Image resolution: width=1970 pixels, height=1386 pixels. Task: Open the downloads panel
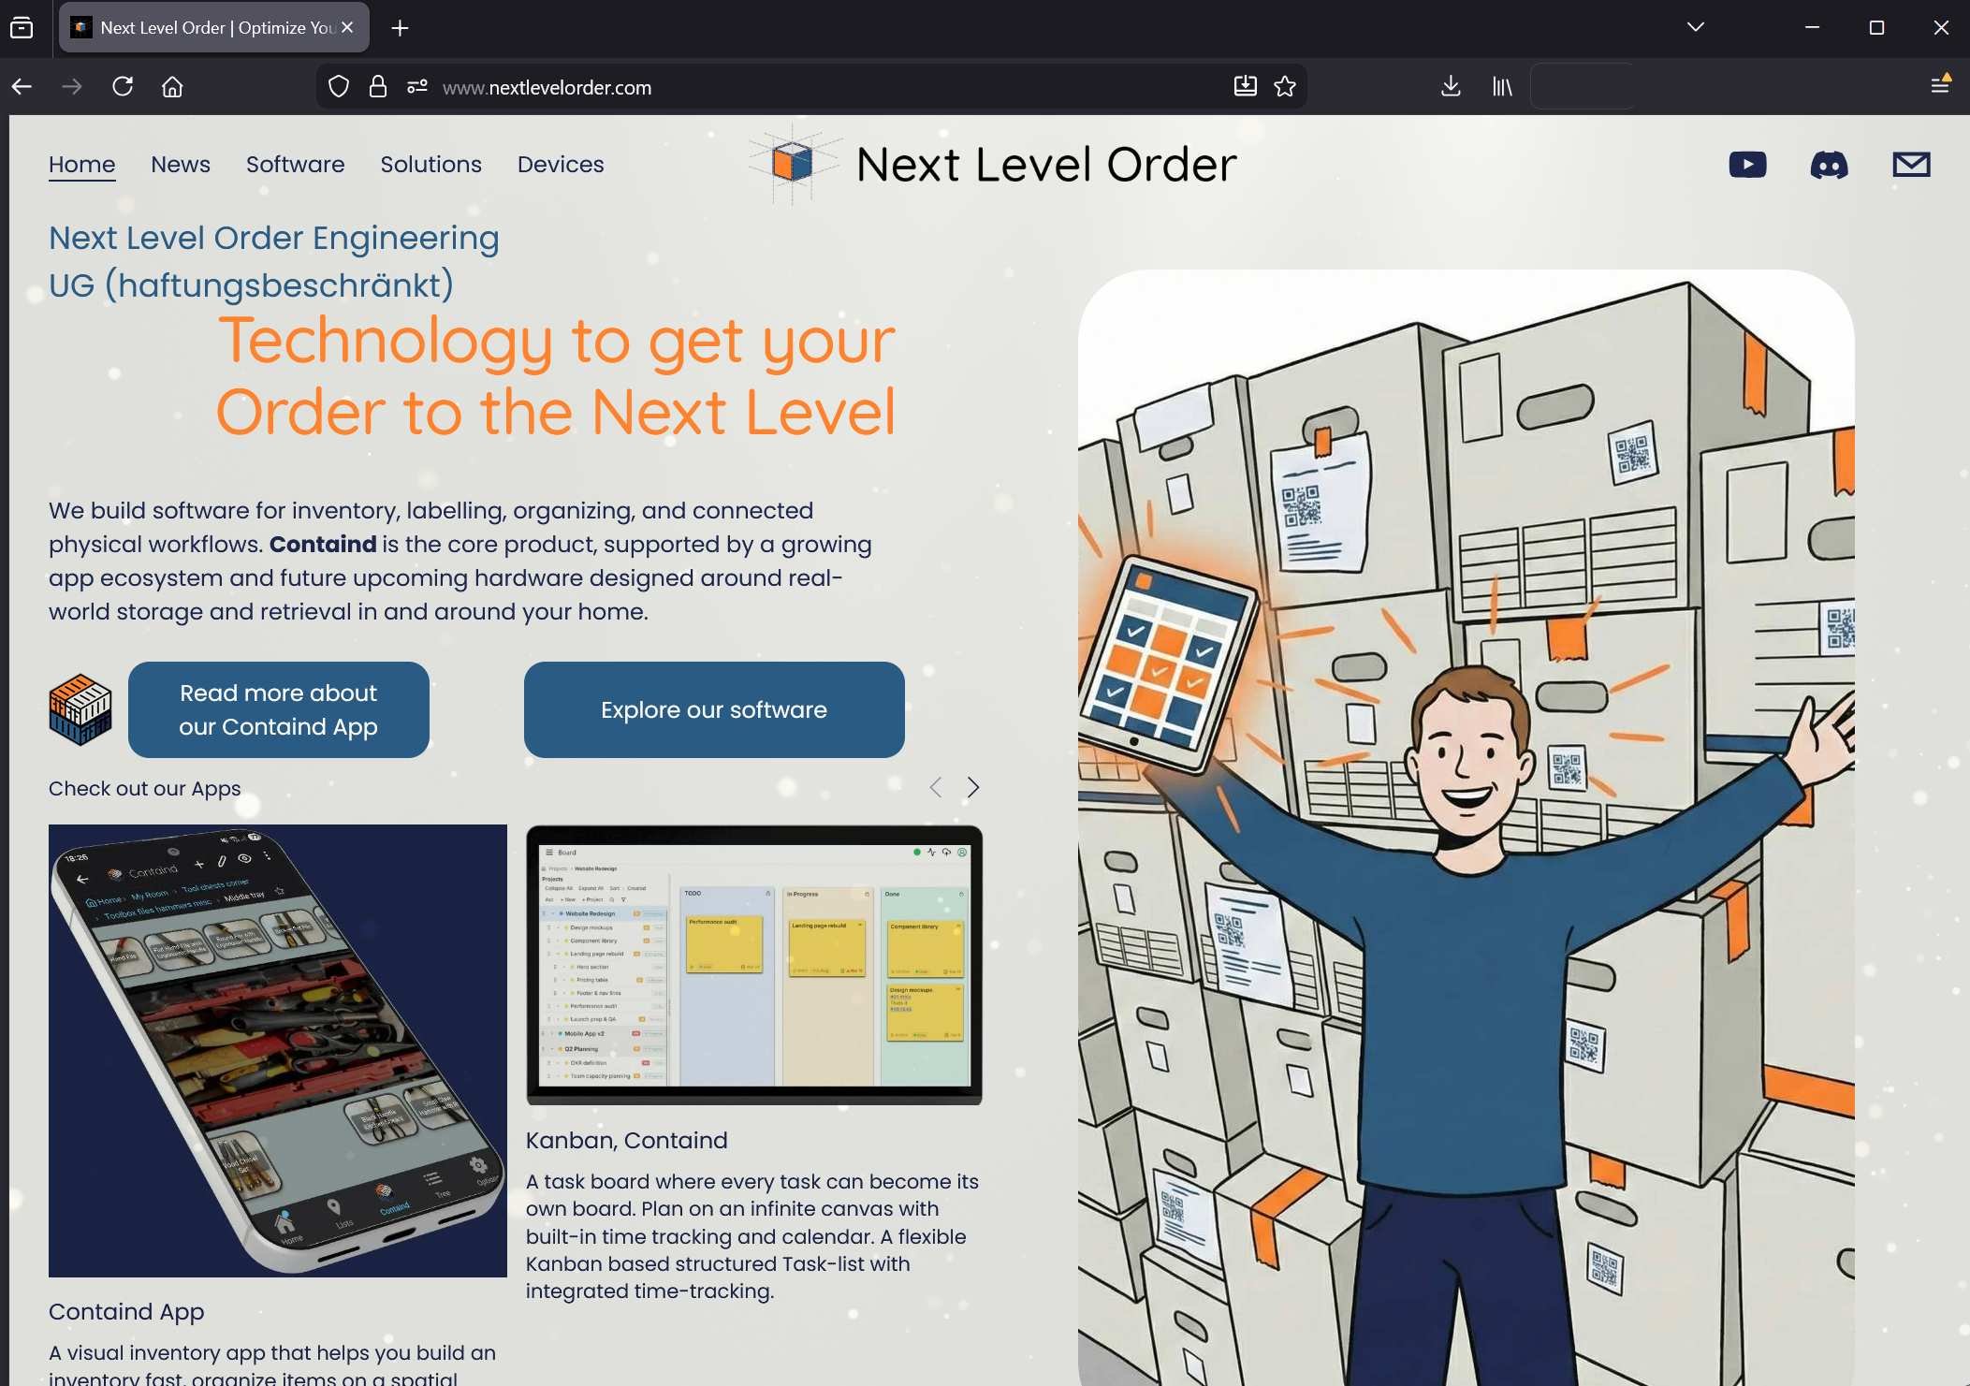(x=1451, y=87)
